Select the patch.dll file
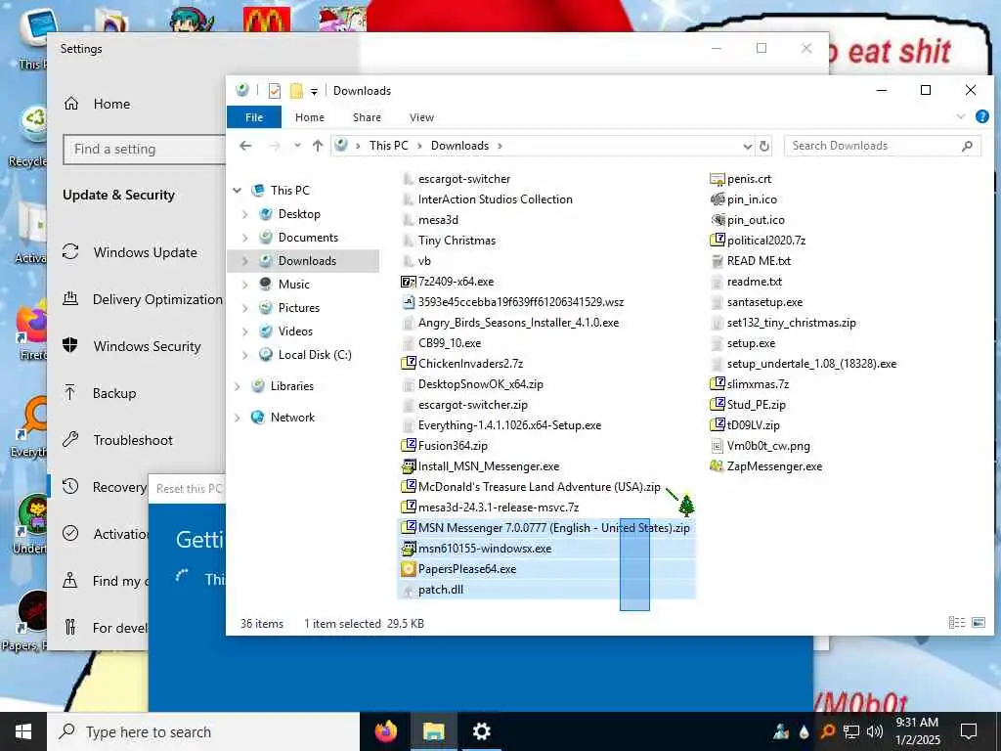This screenshot has height=751, width=1001. coord(441,590)
